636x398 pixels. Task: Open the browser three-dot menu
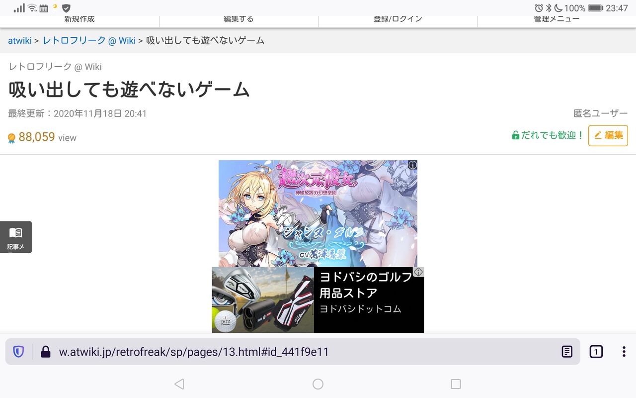click(x=624, y=352)
